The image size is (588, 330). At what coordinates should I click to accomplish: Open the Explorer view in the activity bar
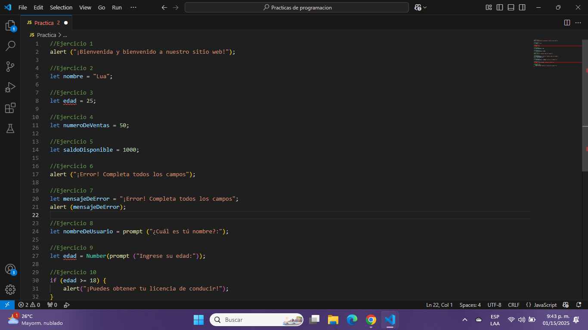tap(10, 26)
